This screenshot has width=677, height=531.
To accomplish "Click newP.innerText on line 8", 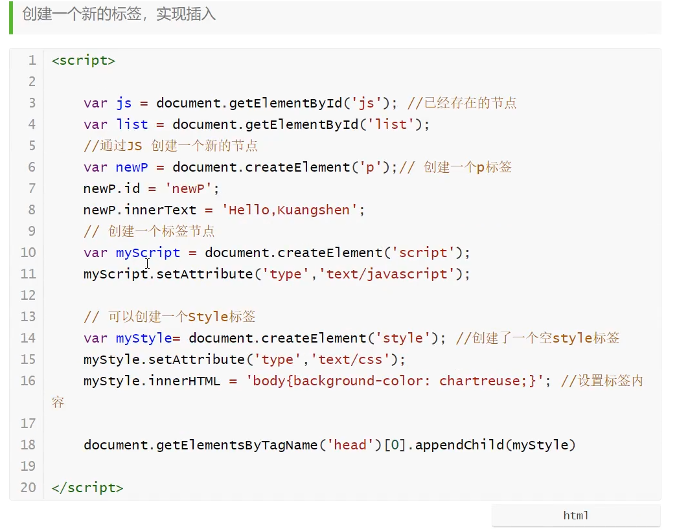I will click(x=140, y=210).
